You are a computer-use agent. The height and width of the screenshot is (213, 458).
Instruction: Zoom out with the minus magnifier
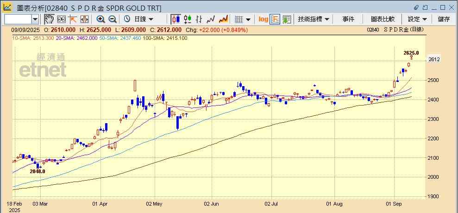click(113, 19)
